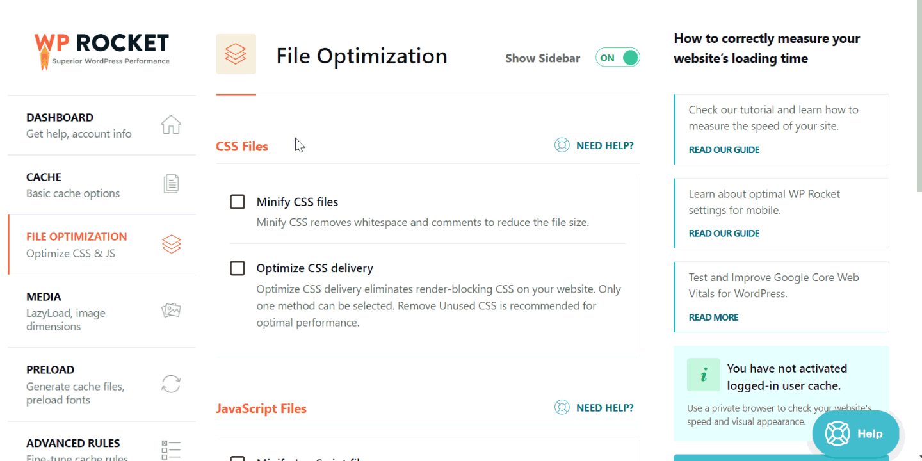Open the Dashboard menu section
The width and height of the screenshot is (922, 461).
pos(79,125)
